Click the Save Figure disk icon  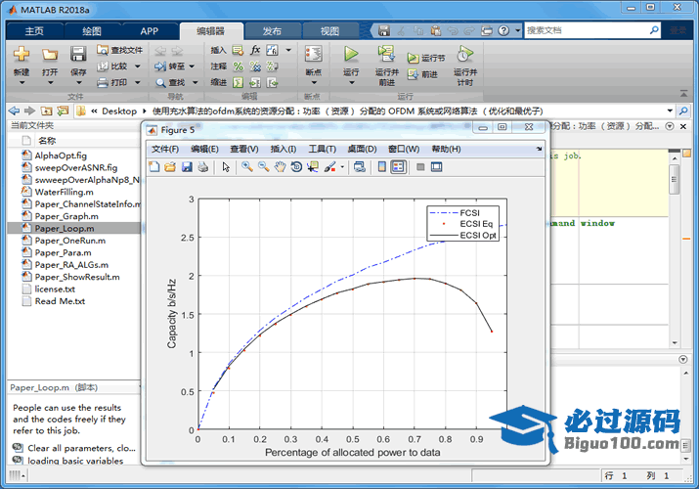(186, 167)
